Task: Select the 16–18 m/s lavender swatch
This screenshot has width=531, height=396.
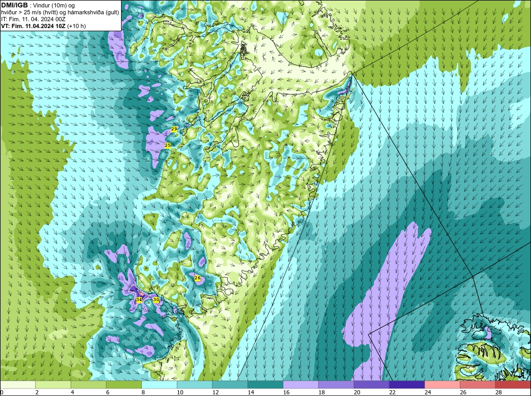Action: 301,385
